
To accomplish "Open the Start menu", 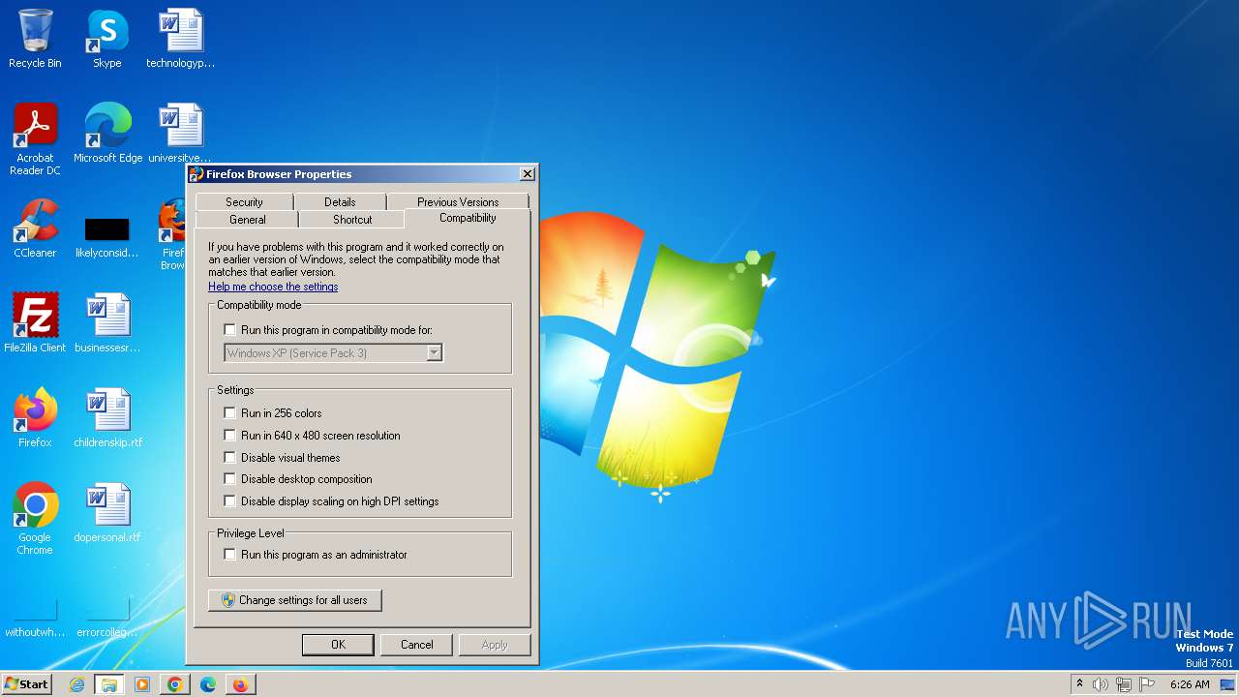I will click(x=26, y=684).
